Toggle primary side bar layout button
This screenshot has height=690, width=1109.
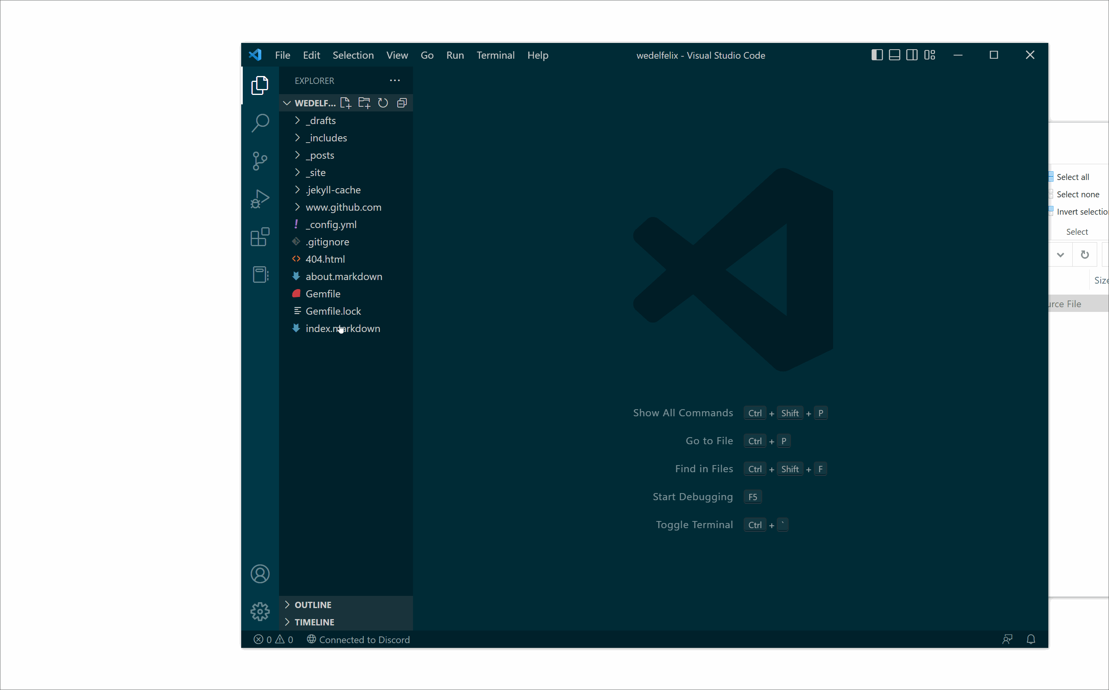pyautogui.click(x=876, y=55)
